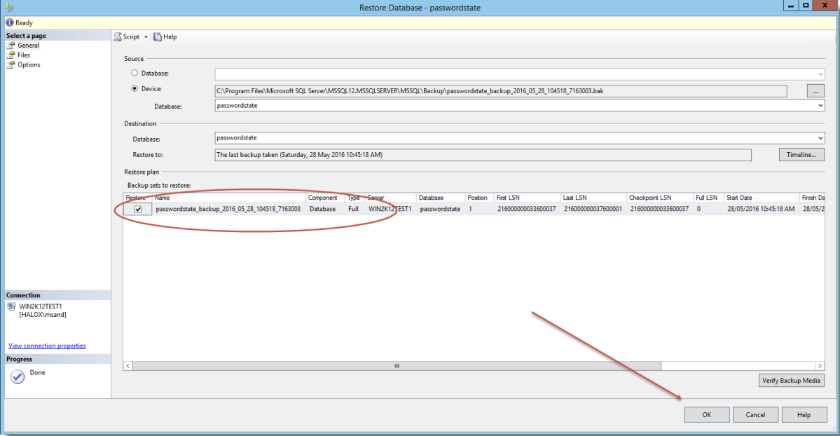Select the Device source radio button
840x436 pixels.
tap(135, 88)
